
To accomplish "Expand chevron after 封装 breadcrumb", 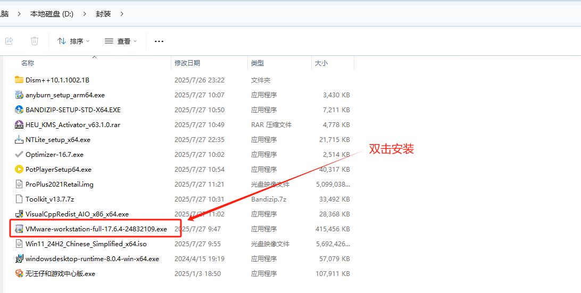I will (x=122, y=14).
